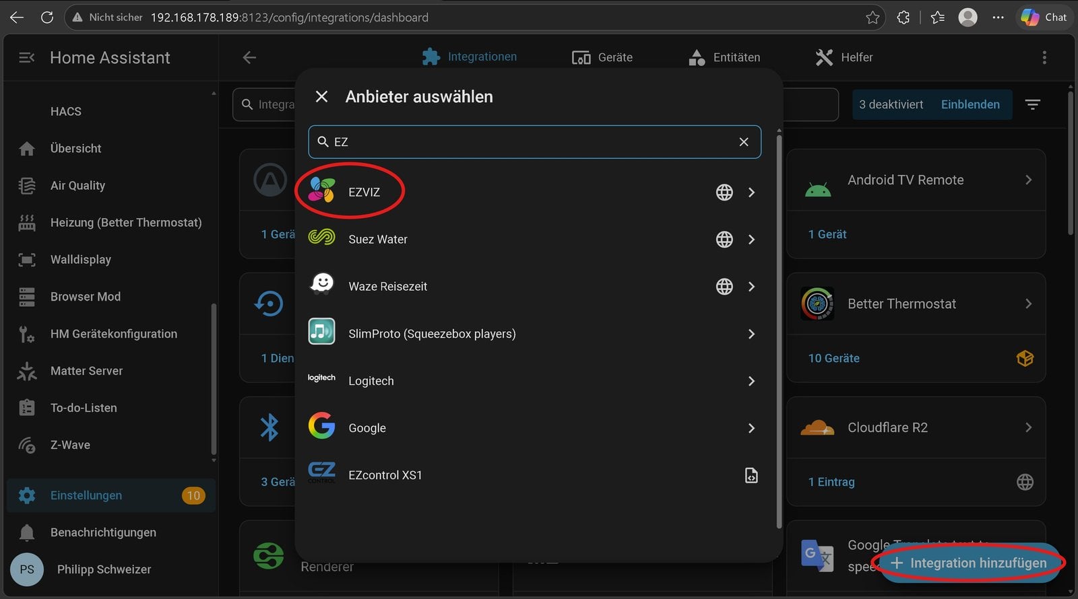The image size is (1078, 599).
Task: Click the file code icon for EZcontrol XS1
Action: click(x=751, y=475)
